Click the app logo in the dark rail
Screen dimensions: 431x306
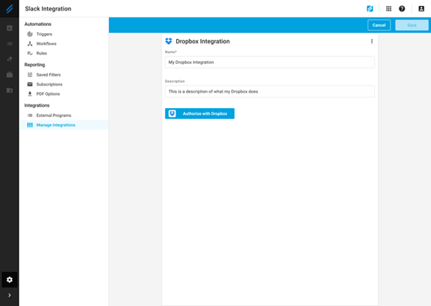10,9
